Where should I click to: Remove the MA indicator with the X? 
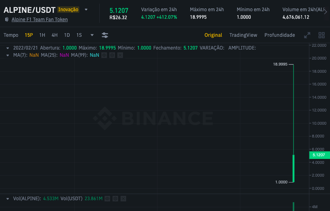click(120, 55)
